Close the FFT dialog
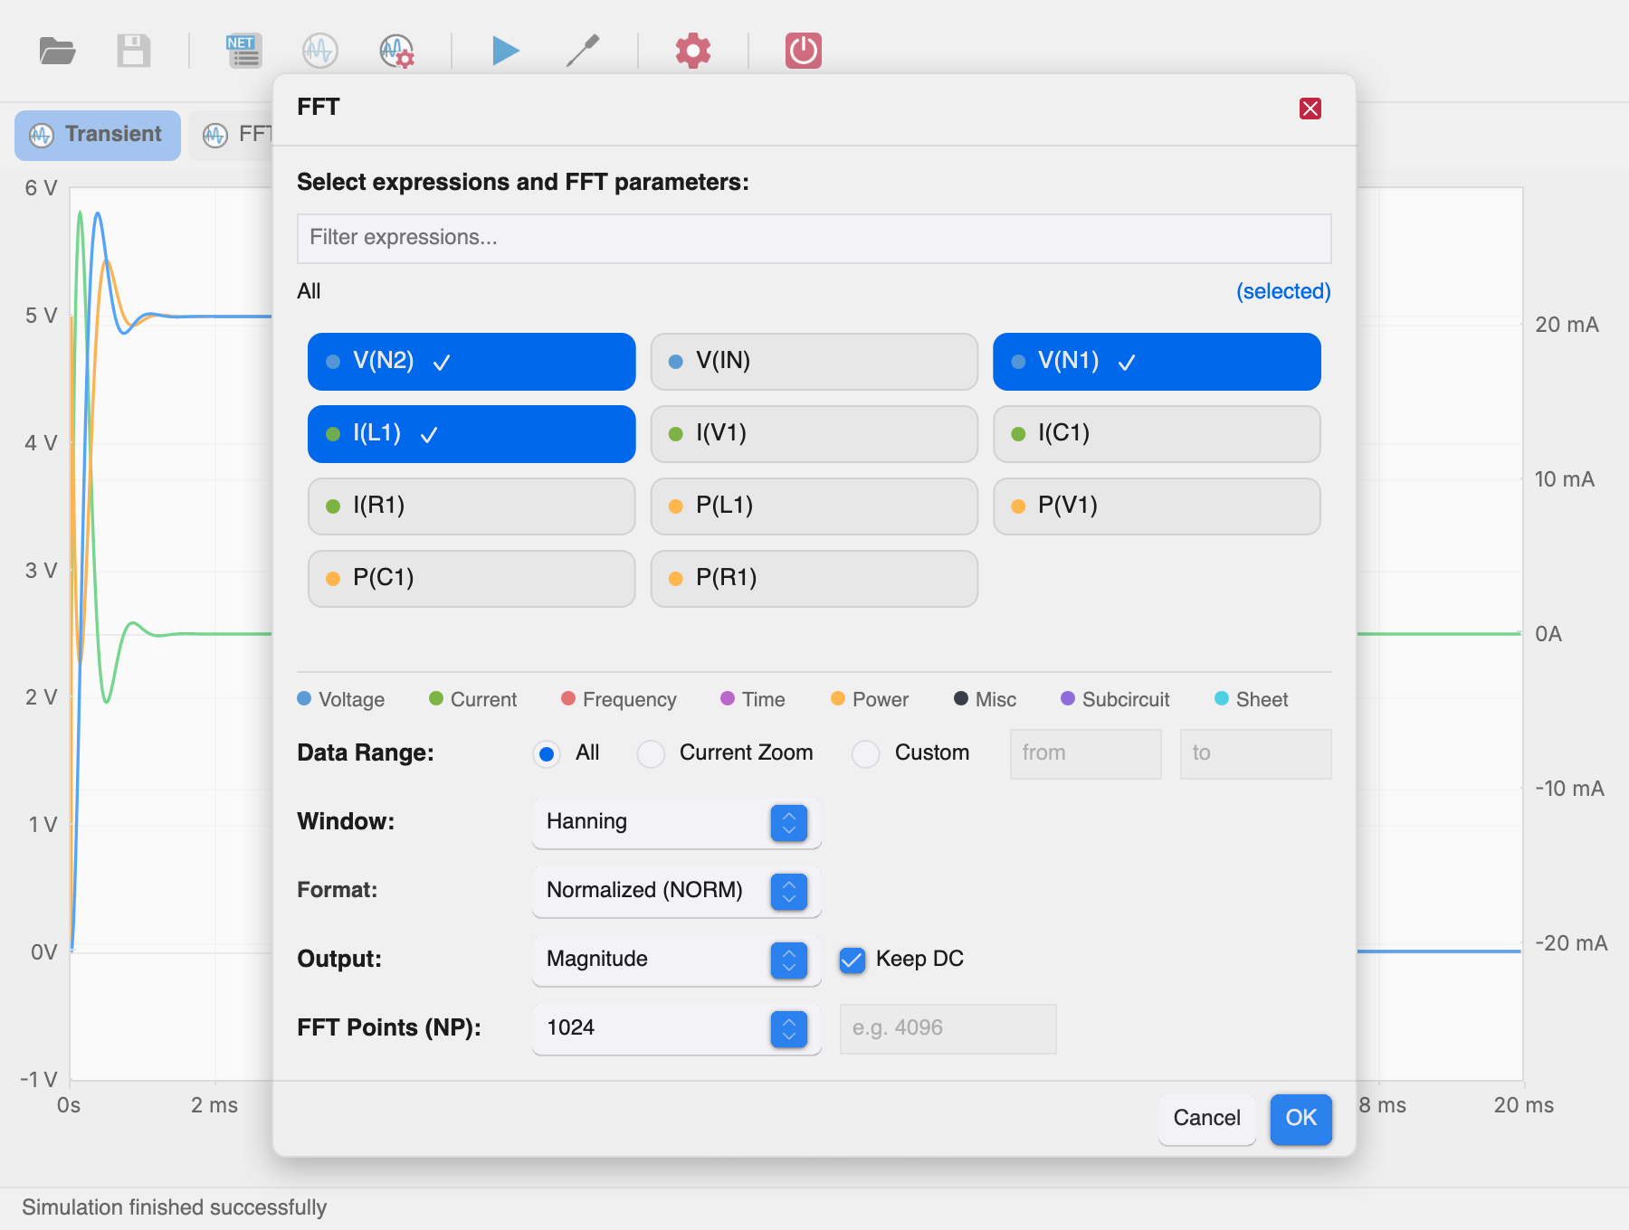This screenshot has width=1629, height=1230. [x=1310, y=109]
